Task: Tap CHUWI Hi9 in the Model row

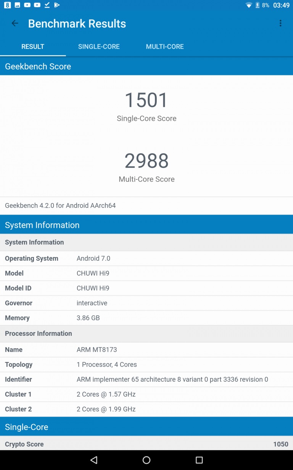Action: click(x=93, y=273)
